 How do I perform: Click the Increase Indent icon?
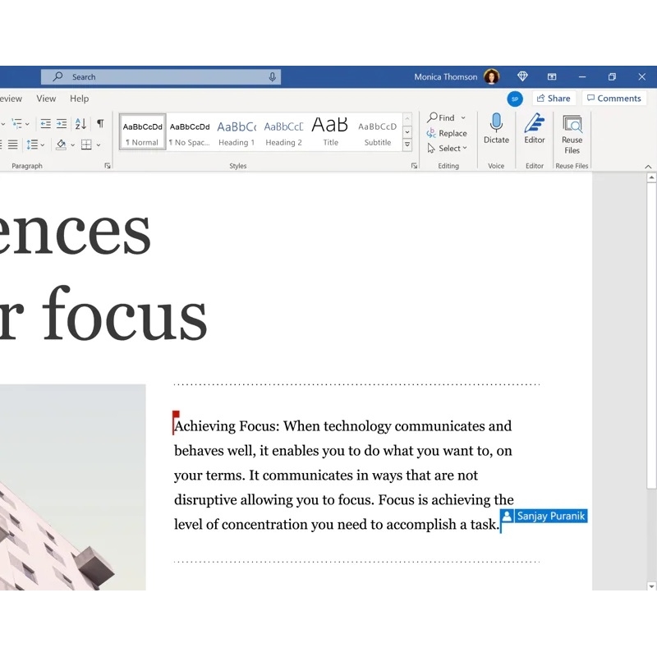coord(61,124)
